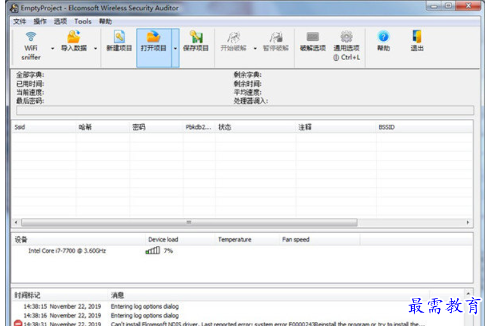
Task: Click the application icon in title bar
Action: pyautogui.click(x=14, y=8)
